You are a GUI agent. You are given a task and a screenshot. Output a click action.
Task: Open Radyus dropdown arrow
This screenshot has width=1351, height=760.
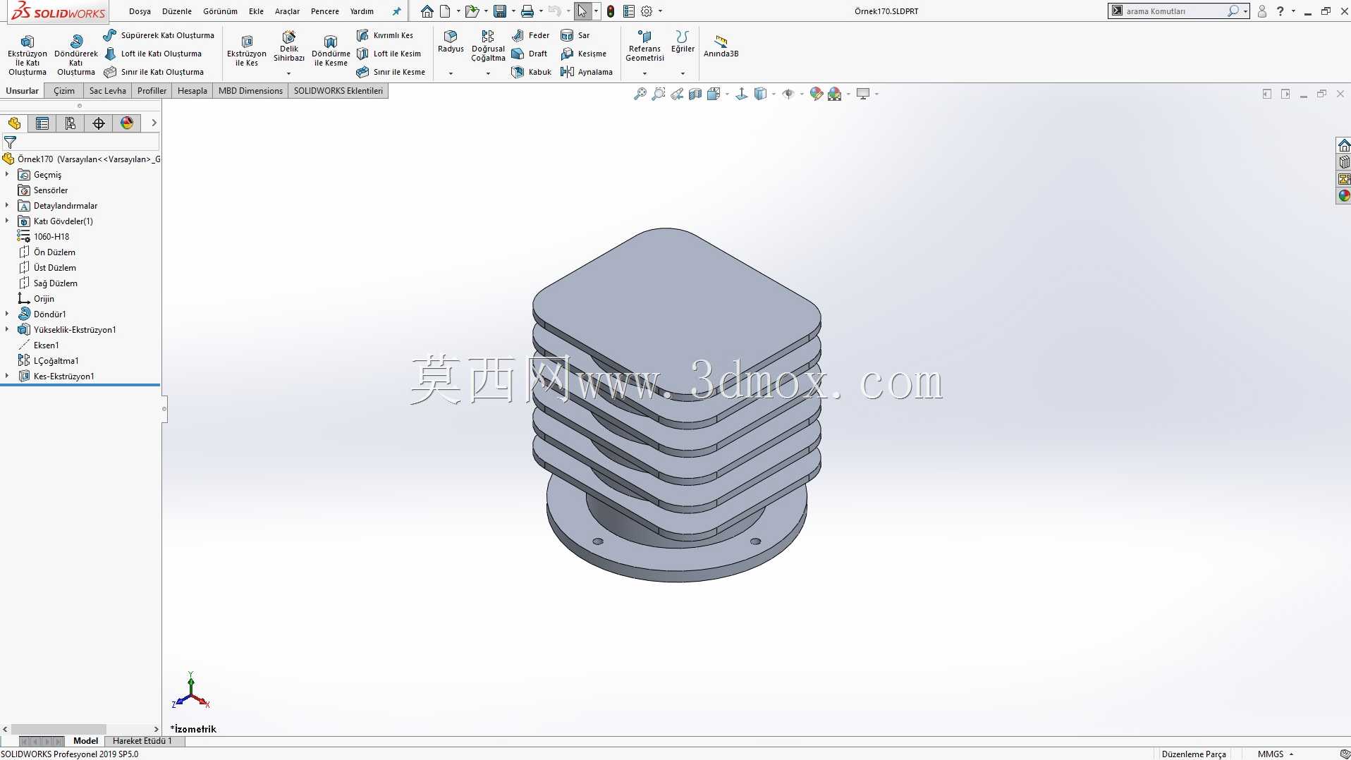coord(451,73)
